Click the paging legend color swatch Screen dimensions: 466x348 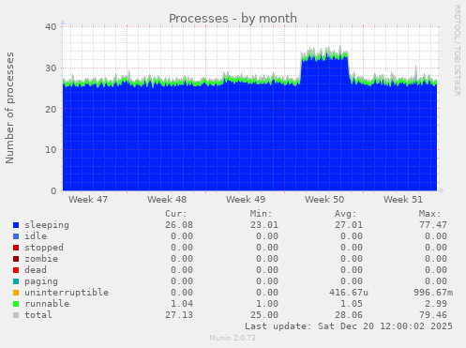coord(16,281)
